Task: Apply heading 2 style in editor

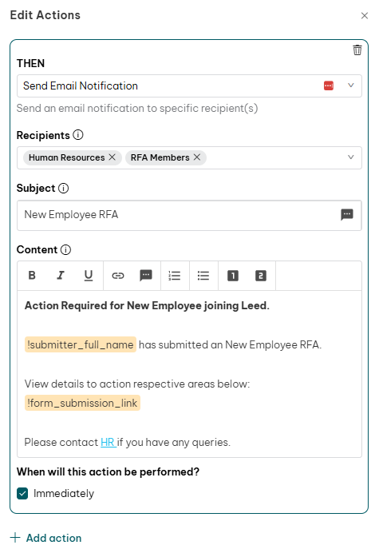Action: pyautogui.click(x=261, y=276)
